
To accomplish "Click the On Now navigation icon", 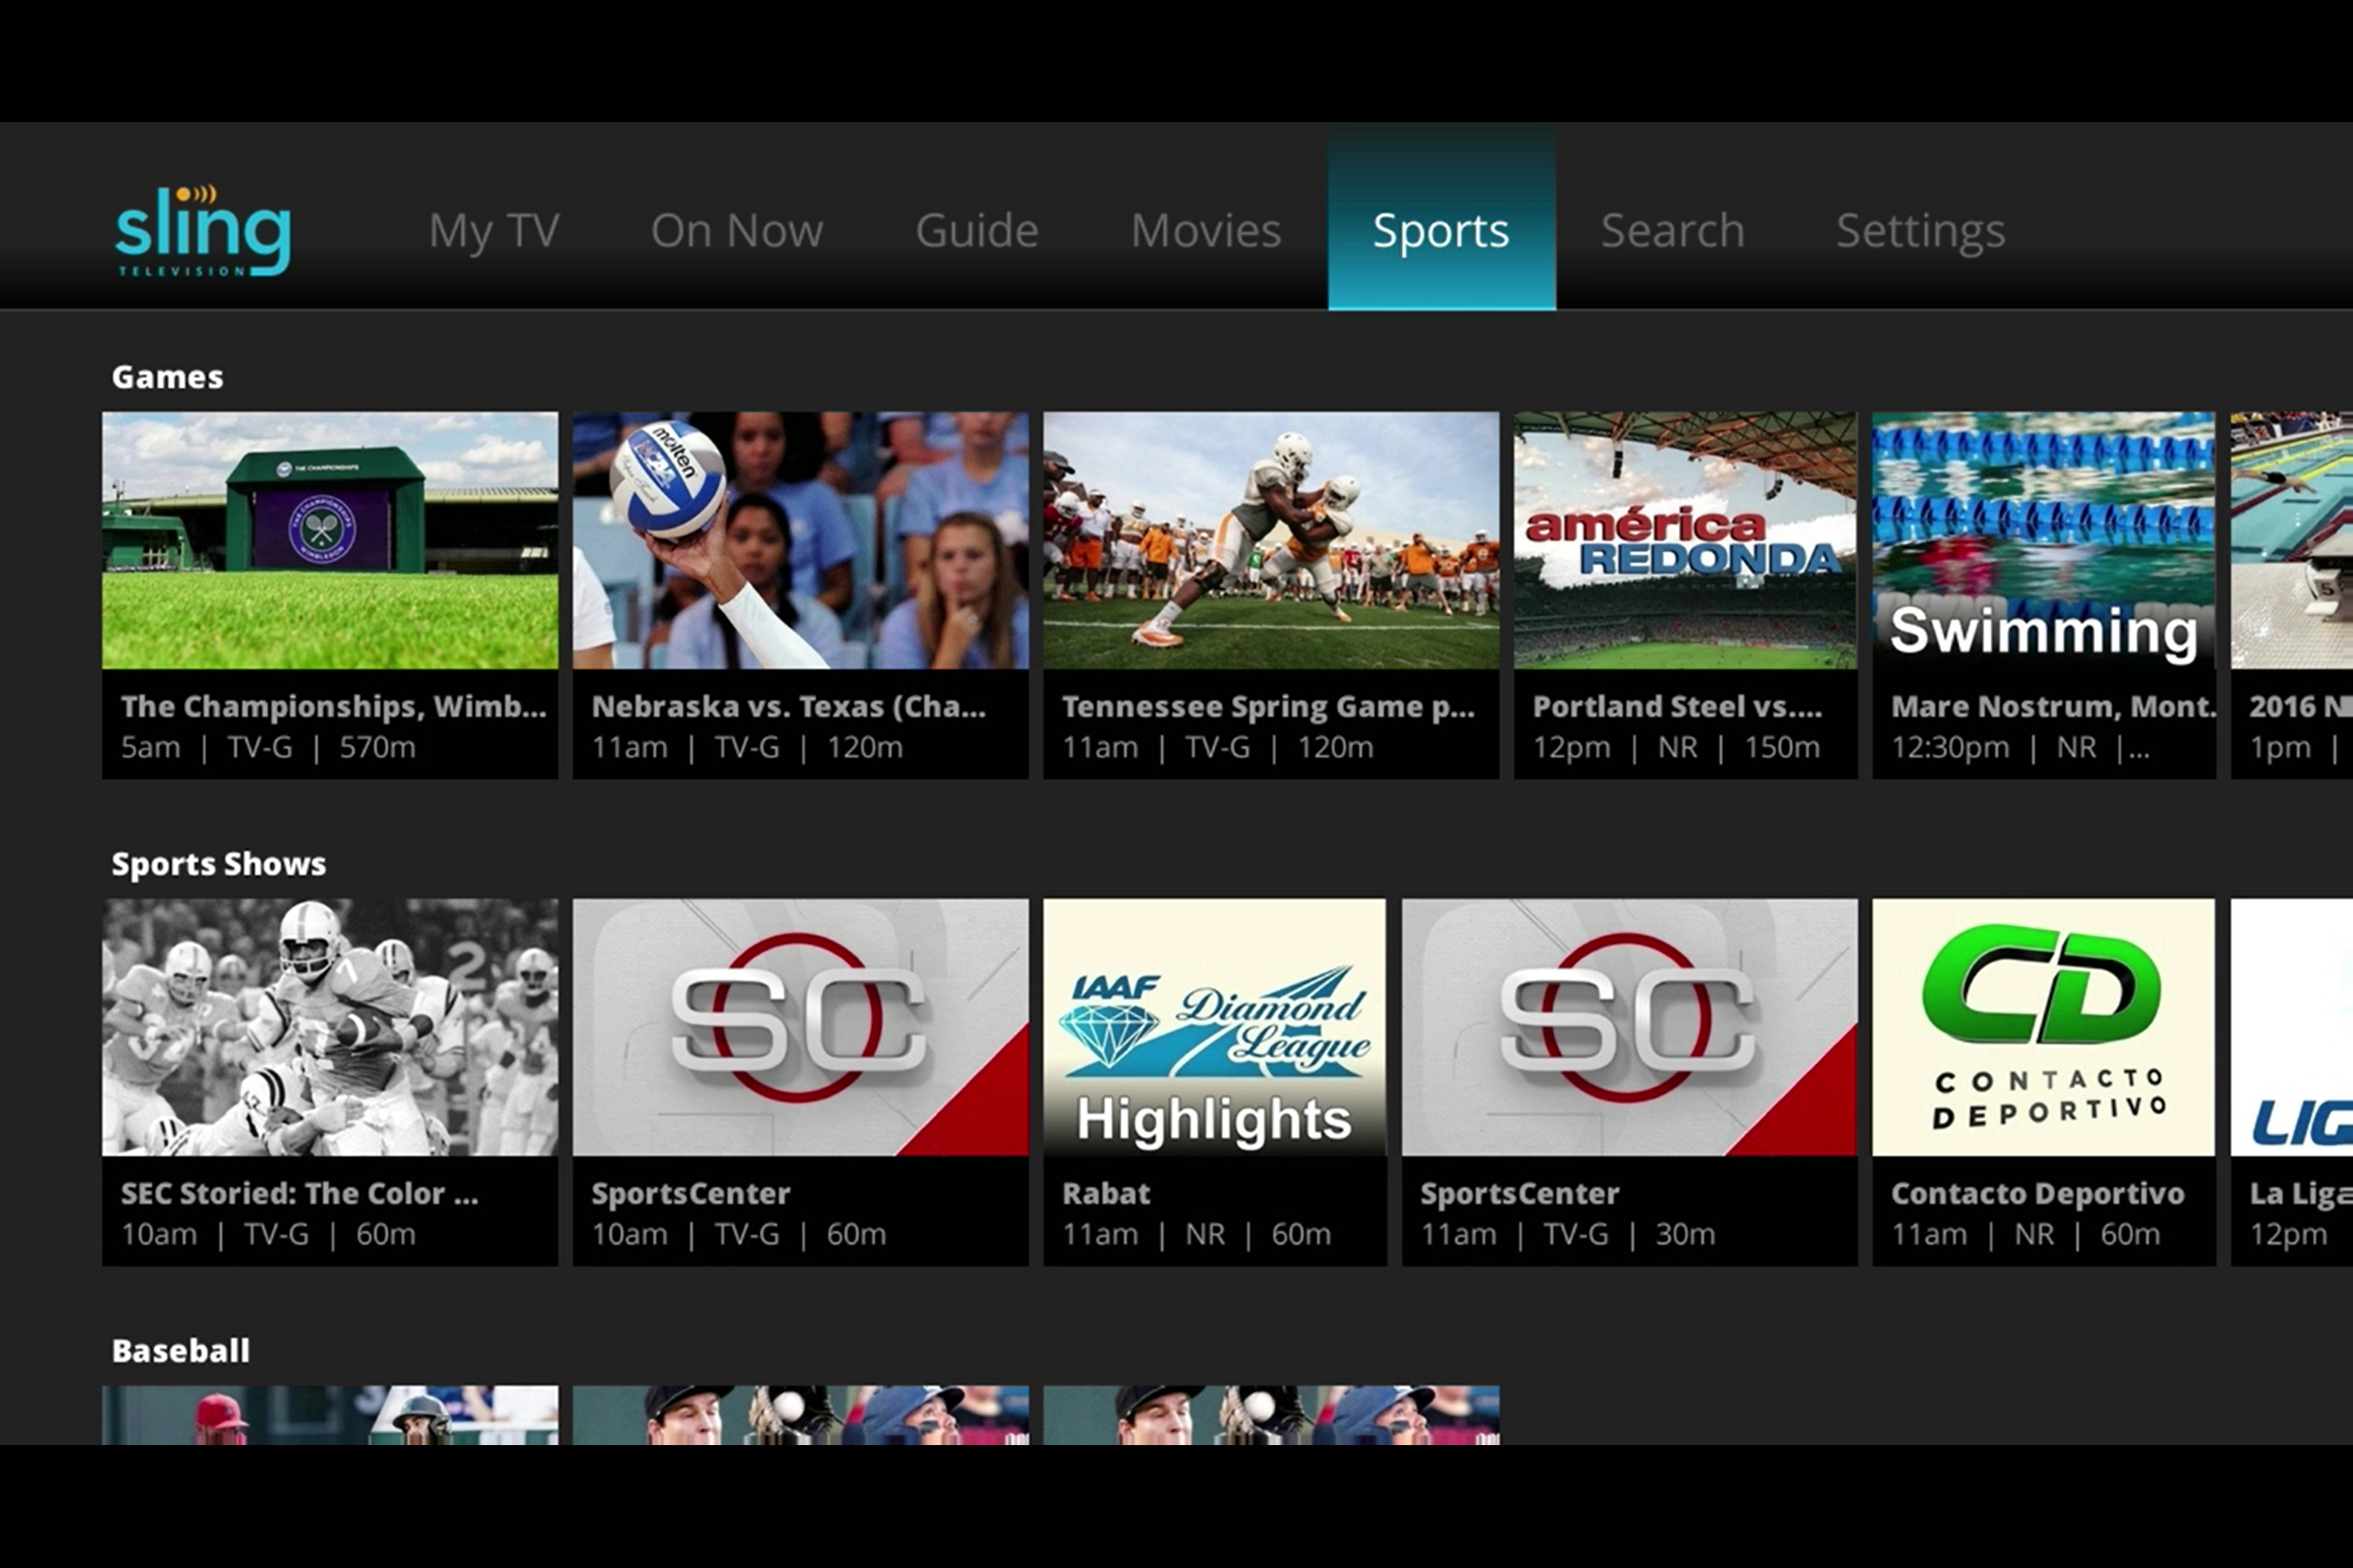I will point(737,230).
